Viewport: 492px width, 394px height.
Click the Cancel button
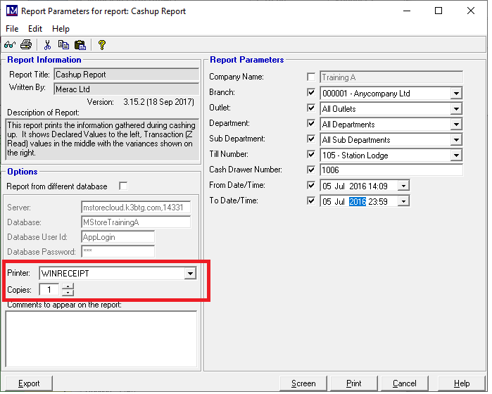405,383
